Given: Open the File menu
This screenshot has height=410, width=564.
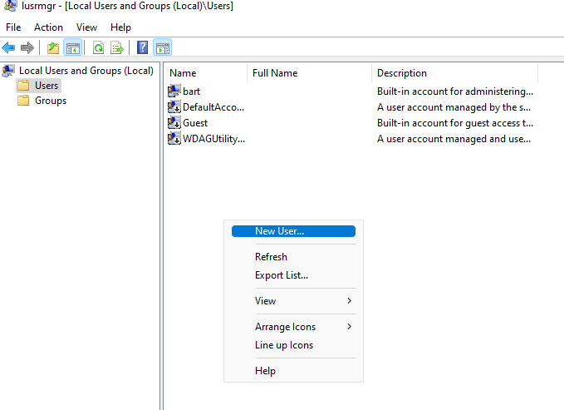Looking at the screenshot, I should pos(13,27).
